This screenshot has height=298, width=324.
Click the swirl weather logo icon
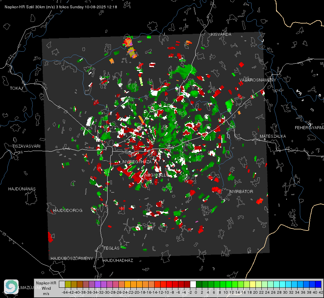tap(11, 287)
